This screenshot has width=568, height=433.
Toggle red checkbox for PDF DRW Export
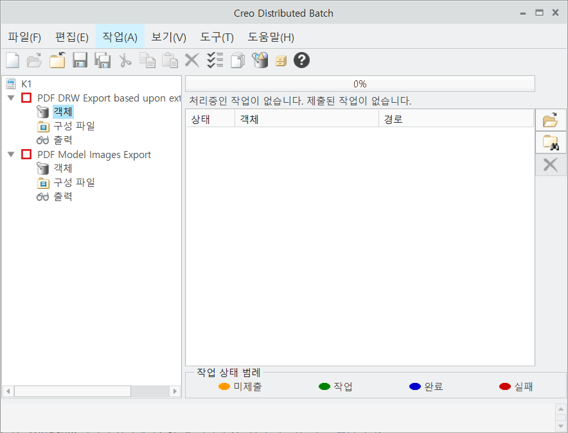click(26, 98)
